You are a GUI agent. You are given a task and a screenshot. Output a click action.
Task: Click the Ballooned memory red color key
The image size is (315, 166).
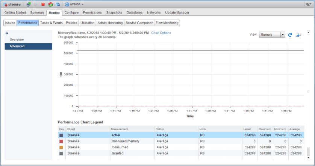coord(61,141)
